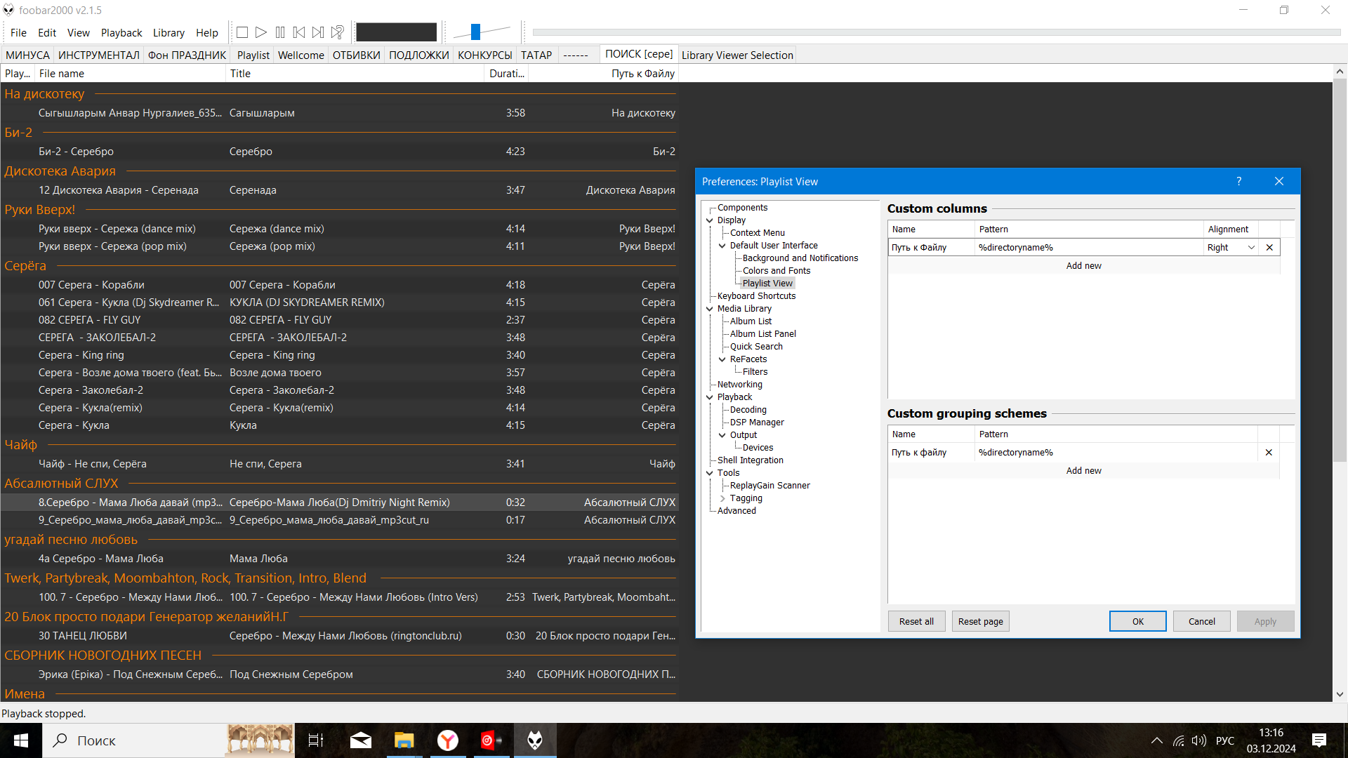Collapse the Media Library tree node
The image size is (1348, 758).
pyautogui.click(x=710, y=309)
